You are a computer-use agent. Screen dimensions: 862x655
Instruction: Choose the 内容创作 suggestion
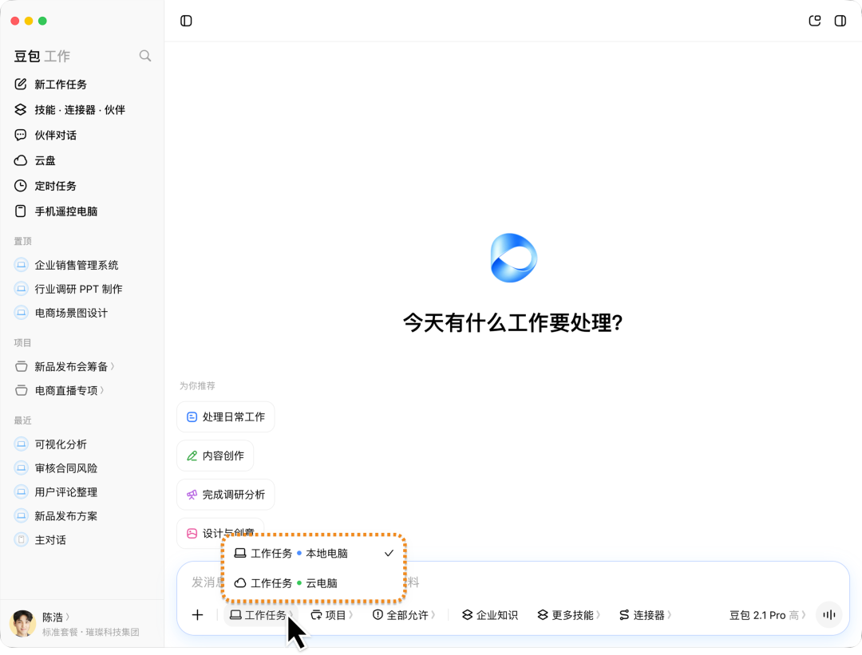coord(215,456)
